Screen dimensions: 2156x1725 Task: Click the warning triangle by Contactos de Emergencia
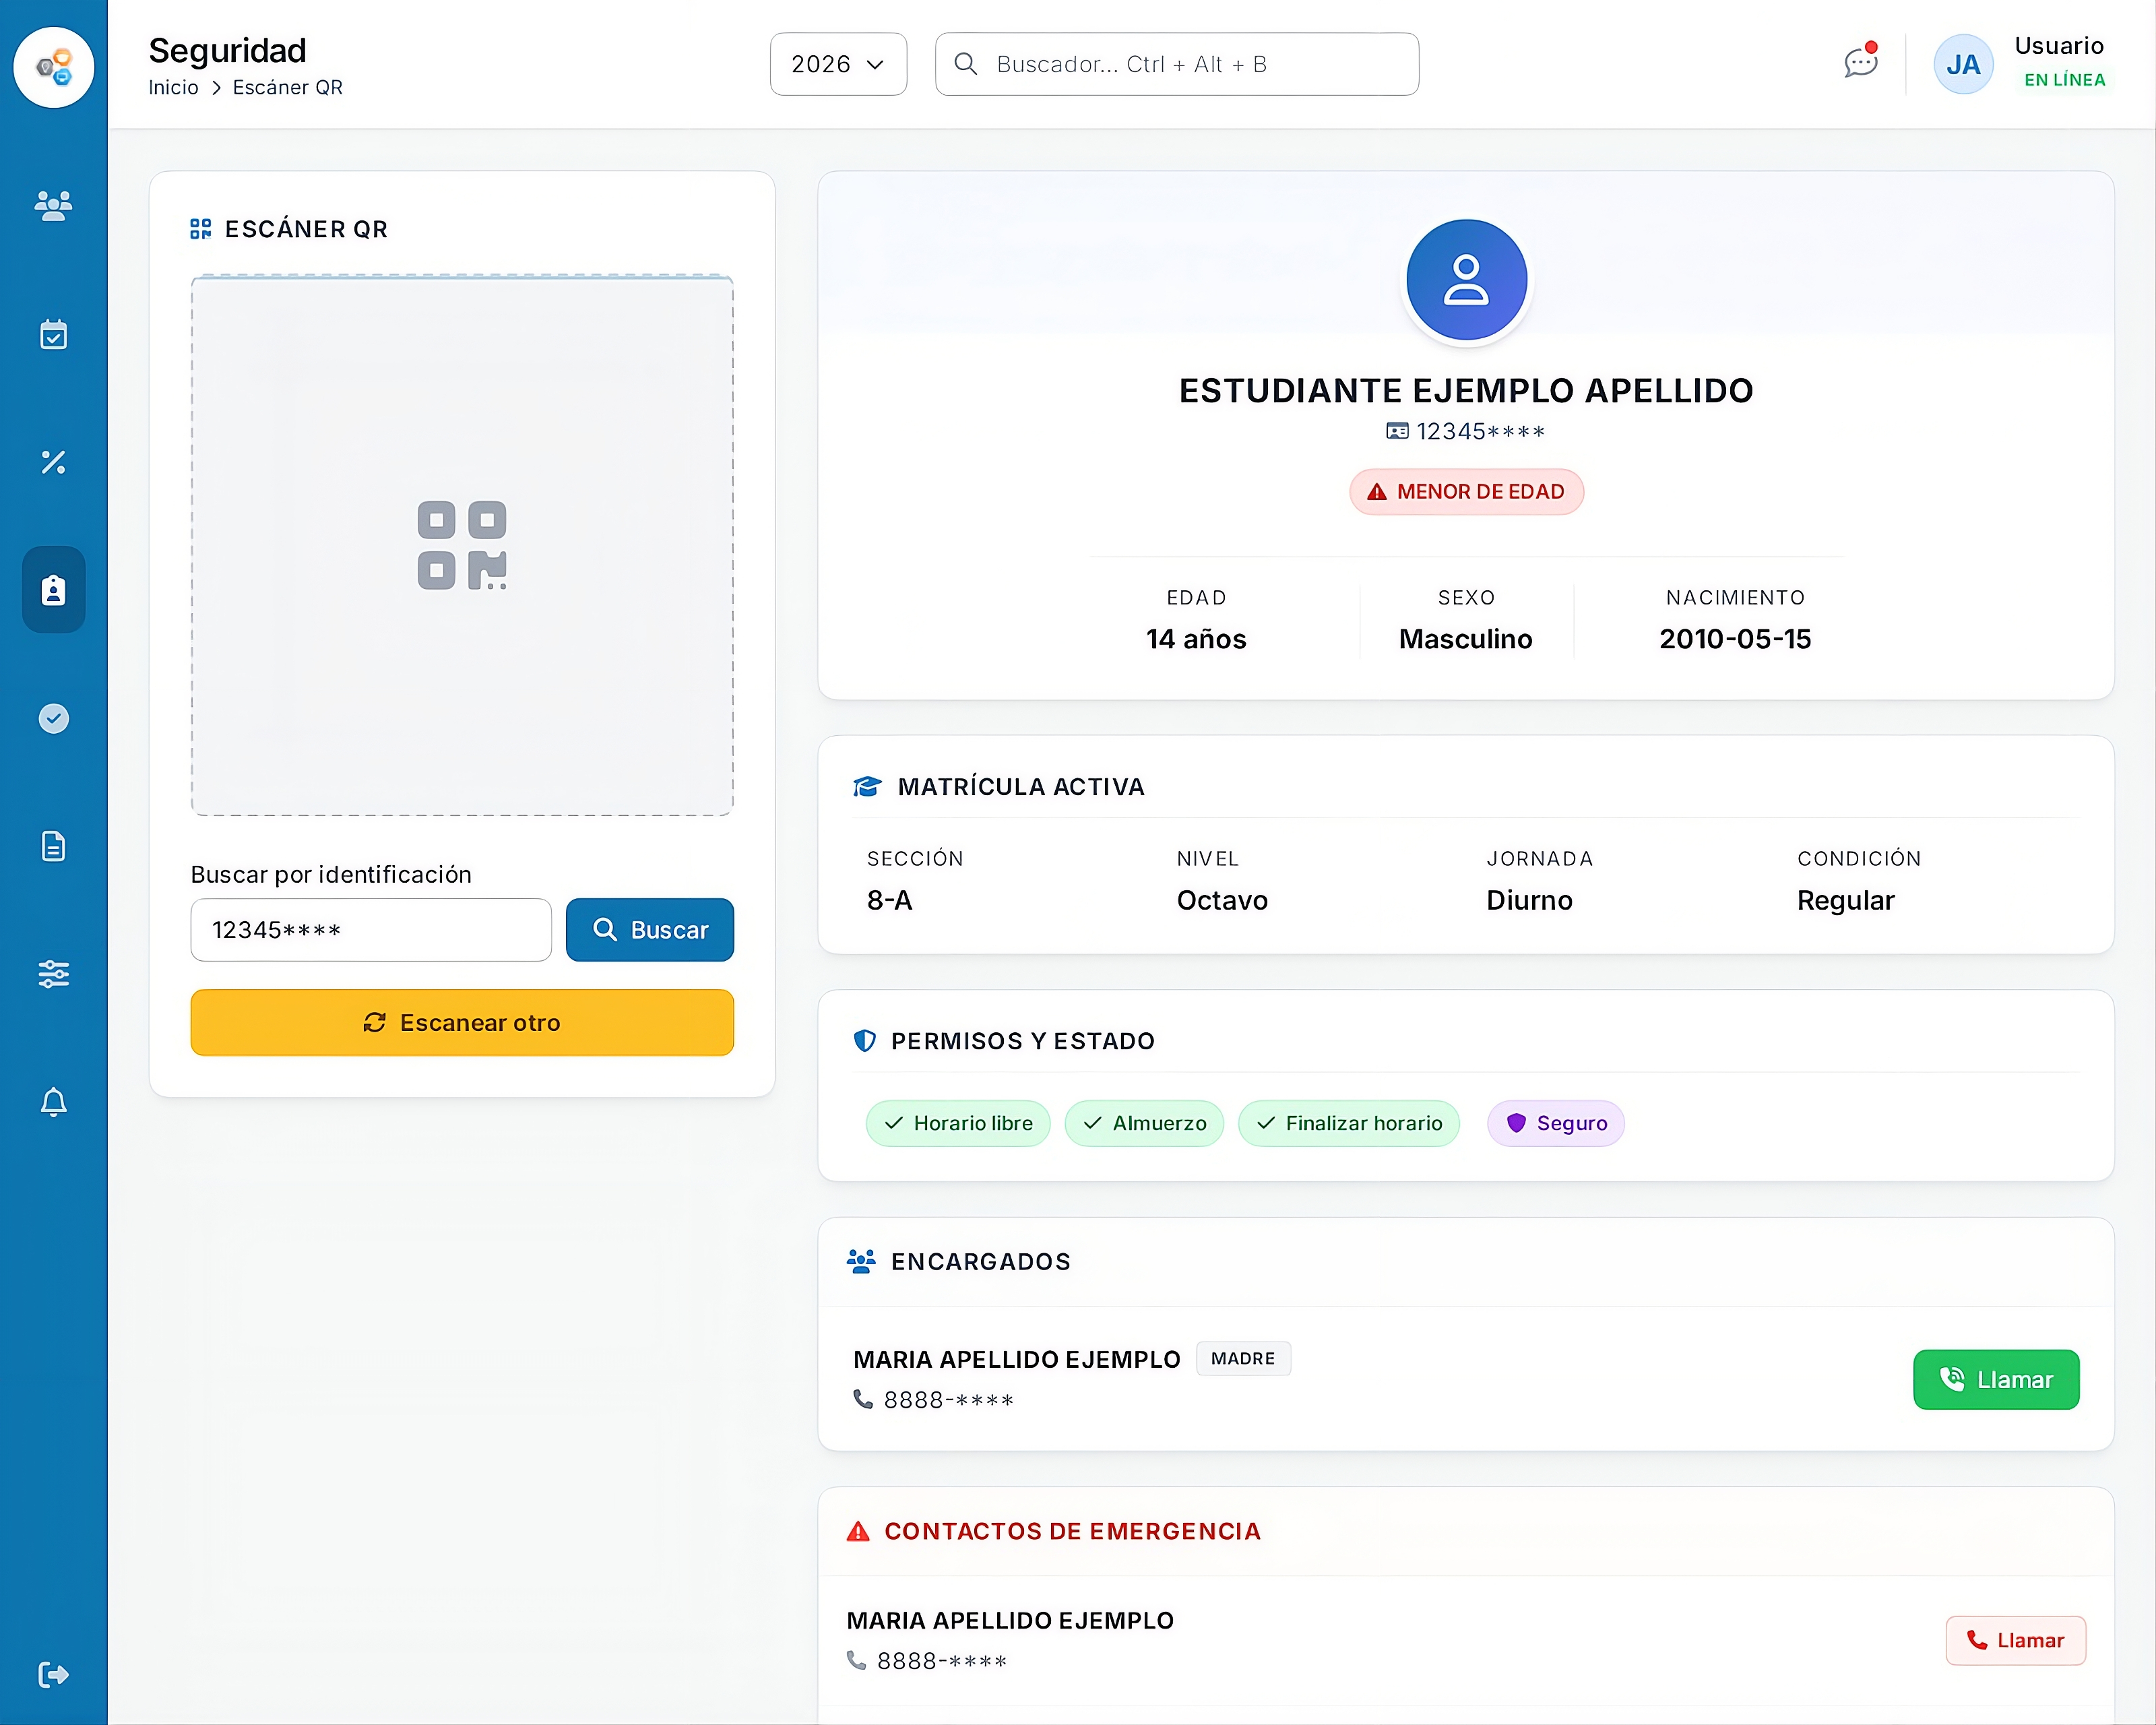(x=858, y=1531)
